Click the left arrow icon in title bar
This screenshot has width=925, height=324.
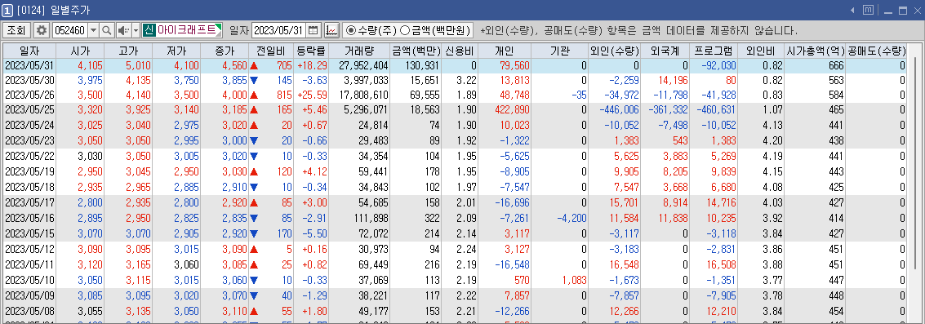853,10
